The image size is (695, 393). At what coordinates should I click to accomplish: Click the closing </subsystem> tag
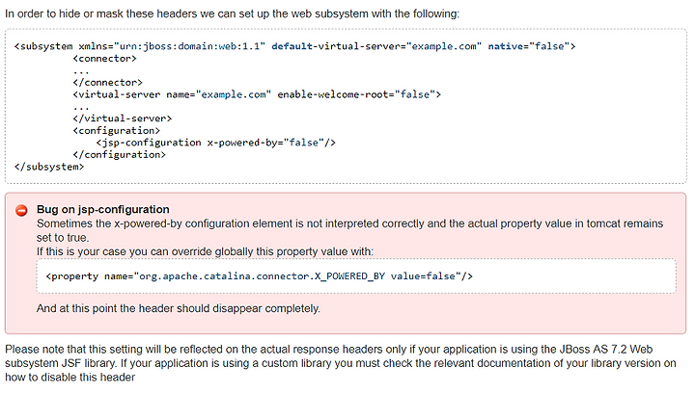click(49, 167)
